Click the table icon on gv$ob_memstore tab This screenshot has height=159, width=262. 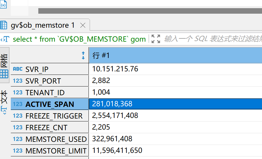pyautogui.click(x=4, y=25)
